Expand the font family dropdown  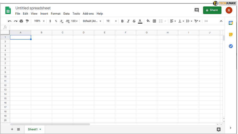(92, 21)
